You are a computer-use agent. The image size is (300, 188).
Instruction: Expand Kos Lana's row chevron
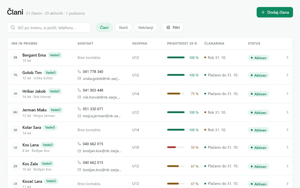pos(287,147)
